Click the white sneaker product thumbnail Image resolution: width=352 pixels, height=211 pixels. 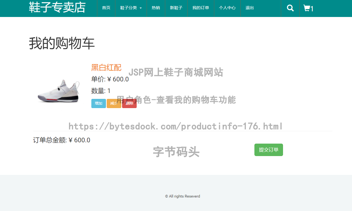coord(58,91)
